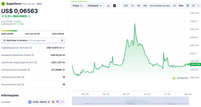Click the peak of the price chart
This screenshot has width=201, height=107.
point(135,24)
